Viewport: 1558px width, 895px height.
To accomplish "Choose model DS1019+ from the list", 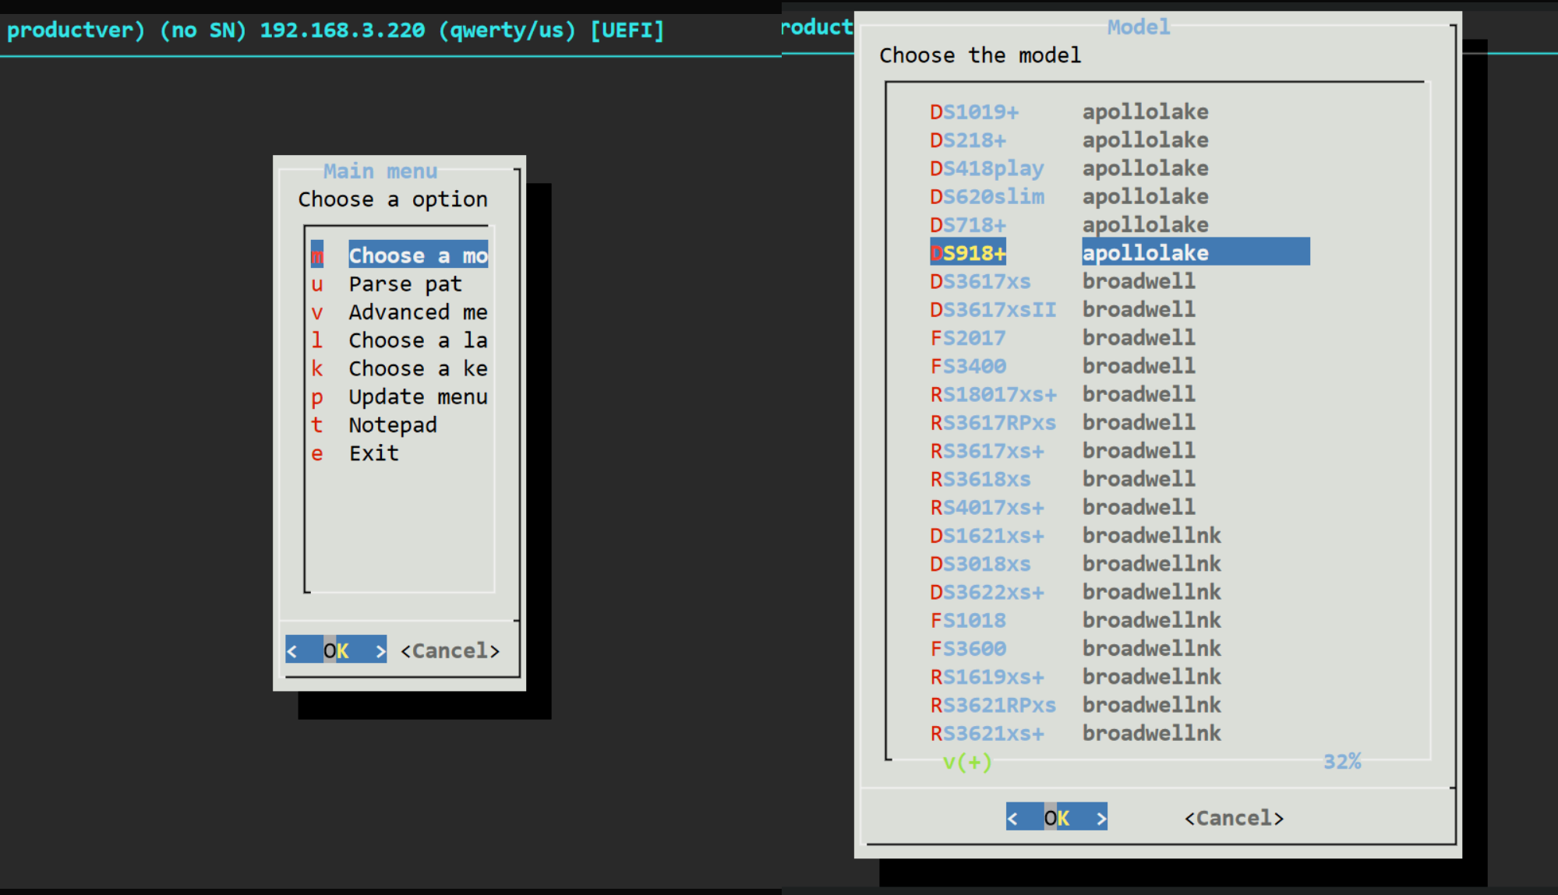I will (x=974, y=112).
